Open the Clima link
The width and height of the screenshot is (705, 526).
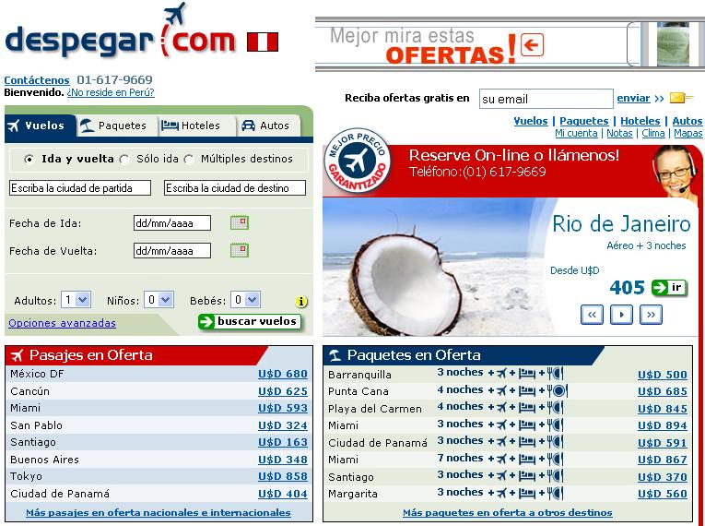pyautogui.click(x=652, y=133)
